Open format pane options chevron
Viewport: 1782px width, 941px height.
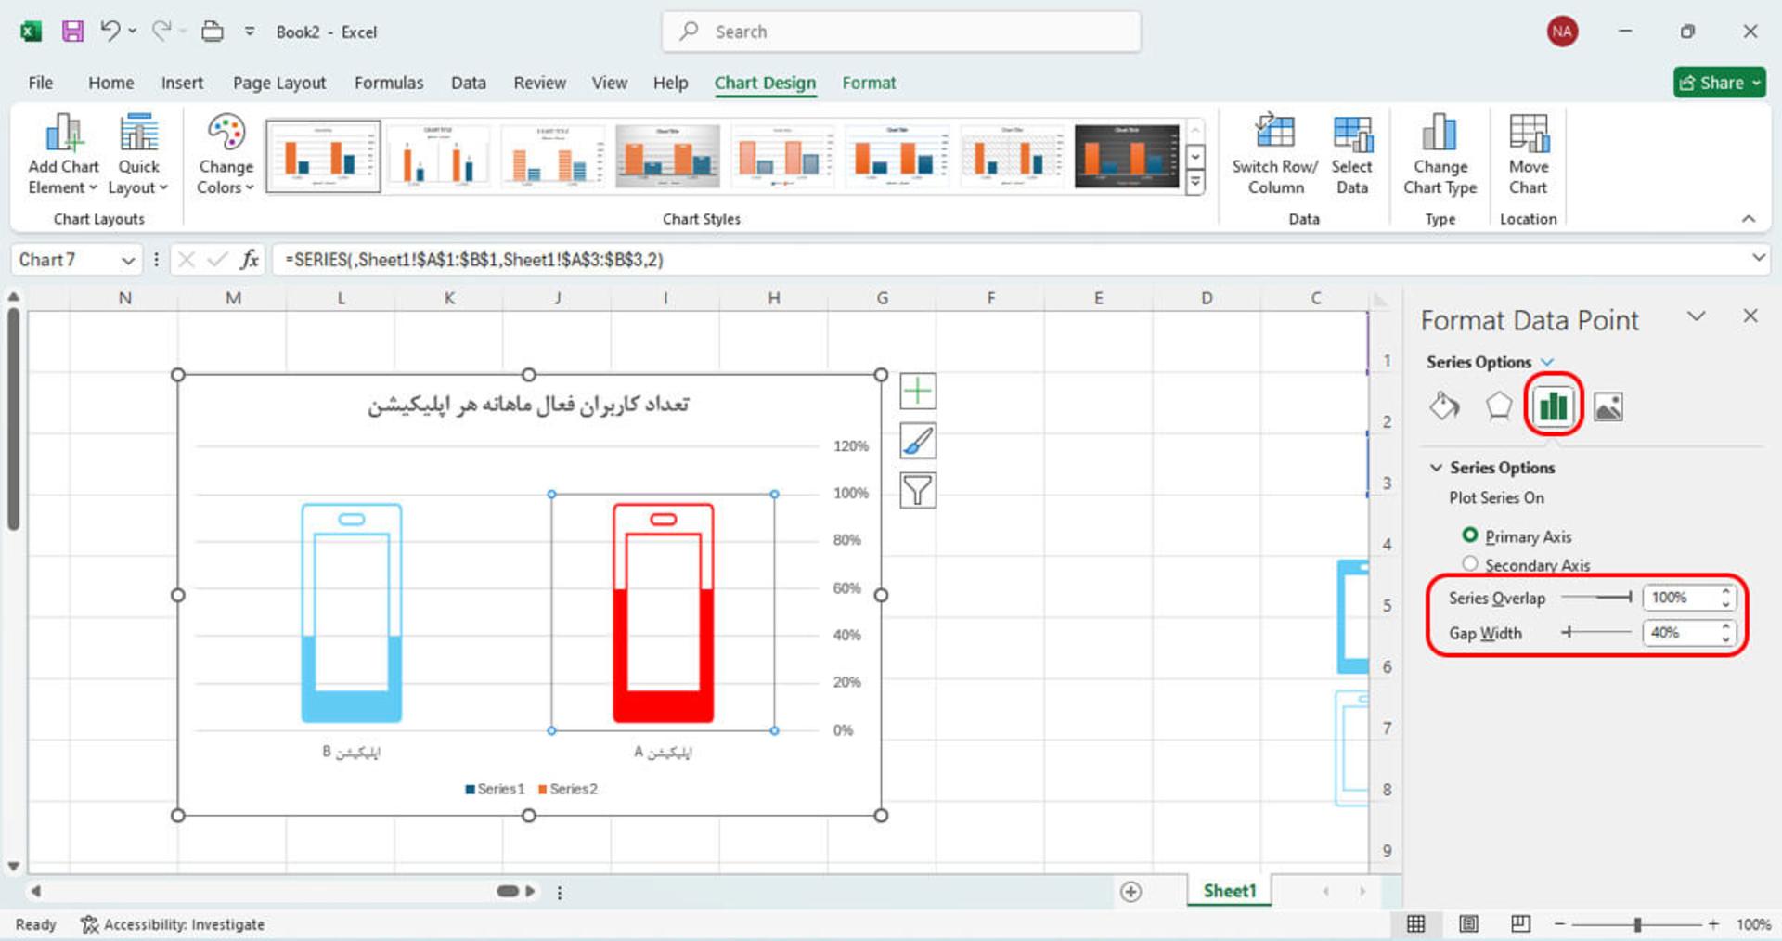coord(1696,316)
